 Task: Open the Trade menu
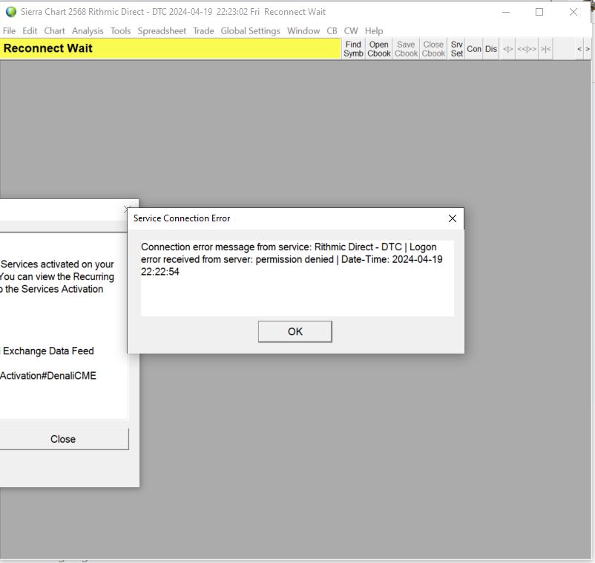pos(203,30)
